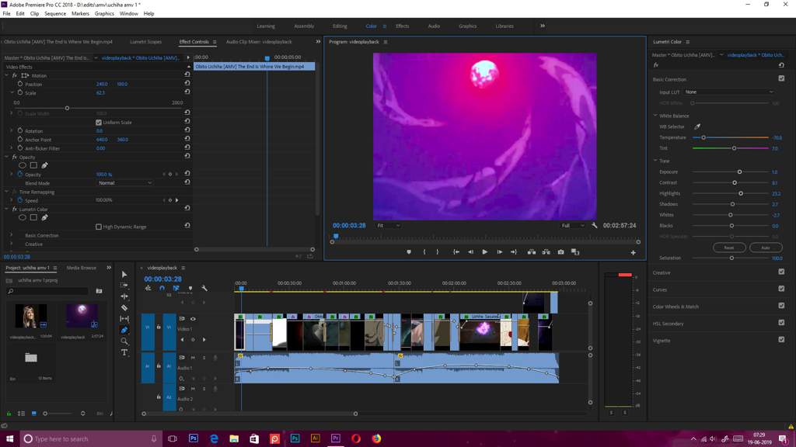Click the Auto button under Tone
The image size is (796, 447).
click(x=766, y=248)
